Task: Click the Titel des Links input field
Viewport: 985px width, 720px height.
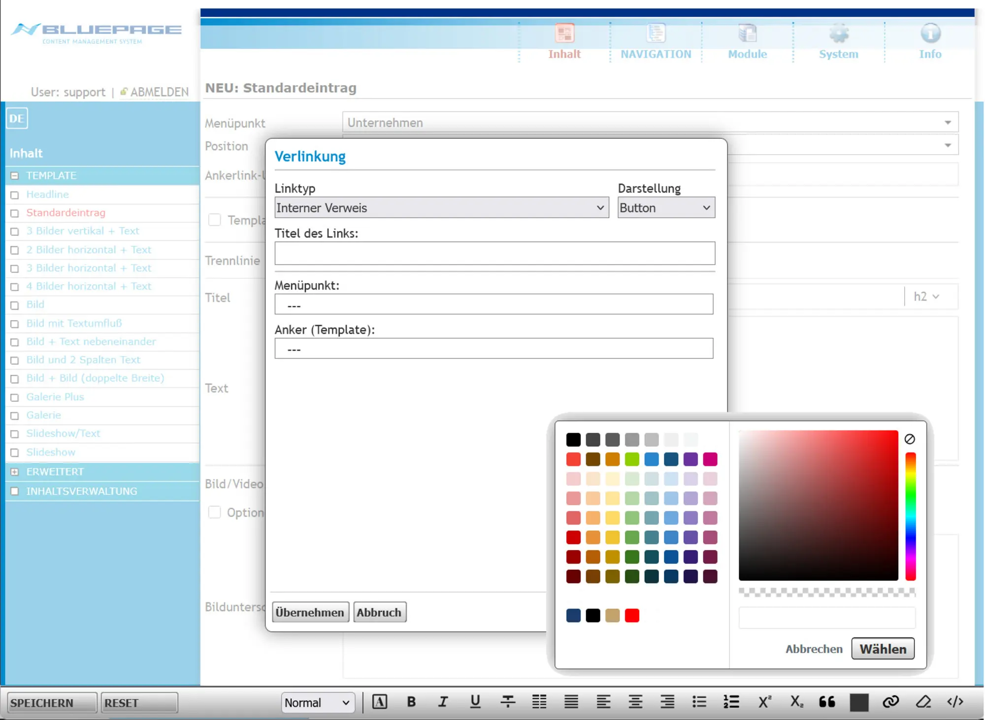Action: [494, 253]
